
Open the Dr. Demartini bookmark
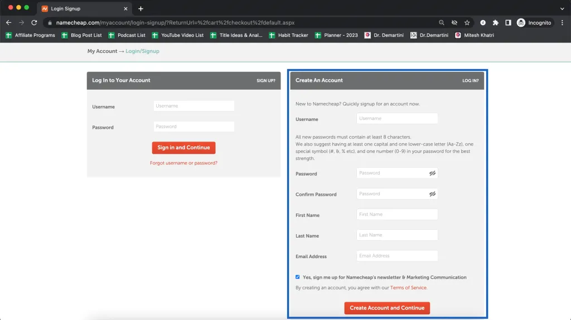[384, 35]
